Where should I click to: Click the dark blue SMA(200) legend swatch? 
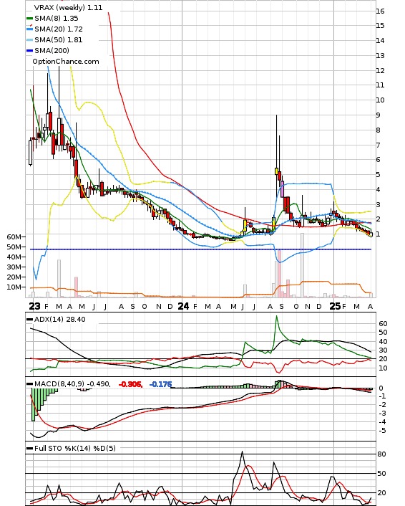(29, 51)
